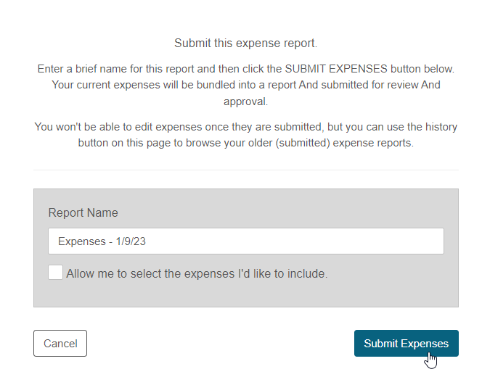The width and height of the screenshot is (482, 377).
Task: Click the word 'approval.' in the instructions
Action: (245, 101)
